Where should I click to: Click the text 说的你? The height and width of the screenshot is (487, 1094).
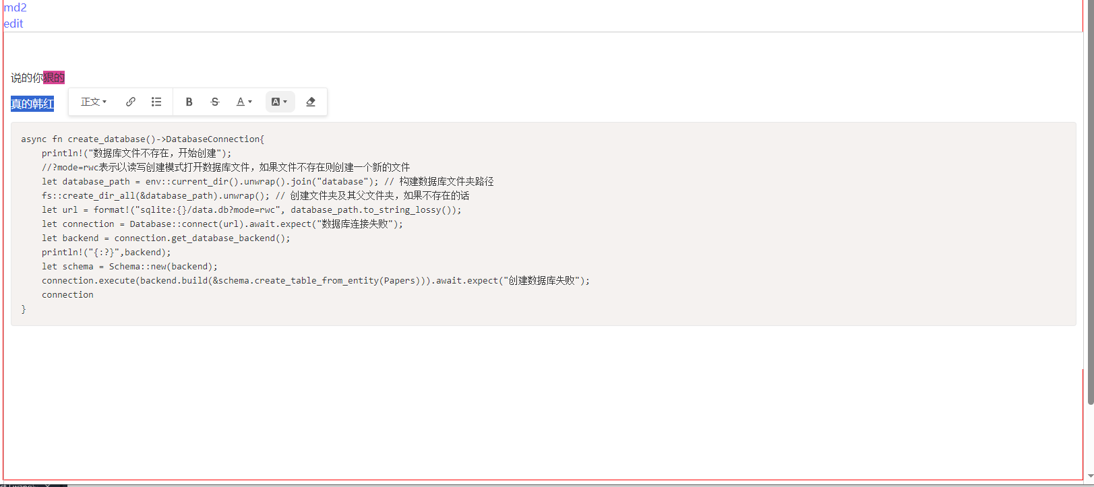27,77
